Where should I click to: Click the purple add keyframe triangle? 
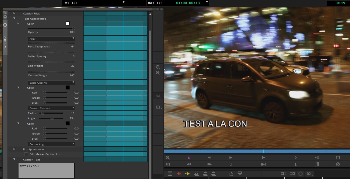[188, 158]
